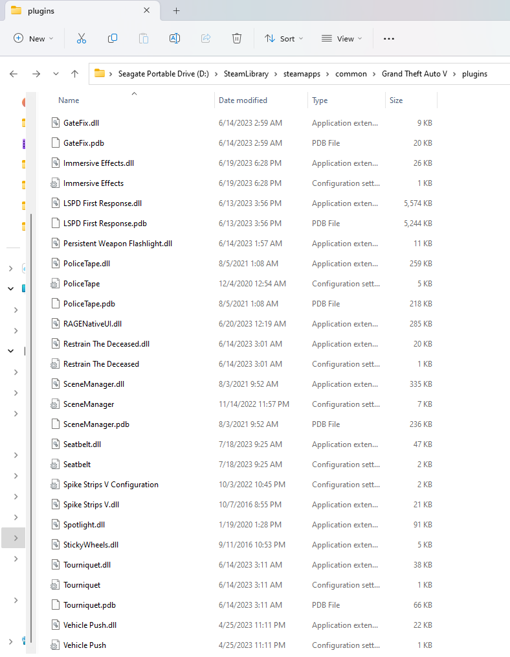Click the folder icon in address bar
Screen dimensions: 510x657
pyautogui.click(x=100, y=73)
